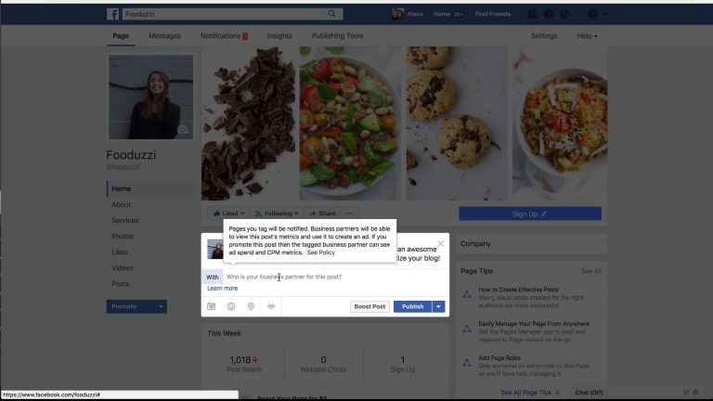The image size is (713, 401).
Task: Close the post composer with the X
Action: (440, 244)
